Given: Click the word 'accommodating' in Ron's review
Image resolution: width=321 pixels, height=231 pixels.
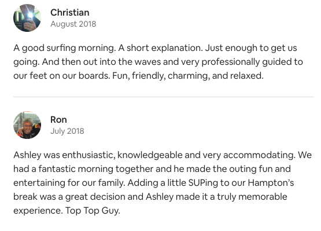Looking at the screenshot, I should (259, 155).
